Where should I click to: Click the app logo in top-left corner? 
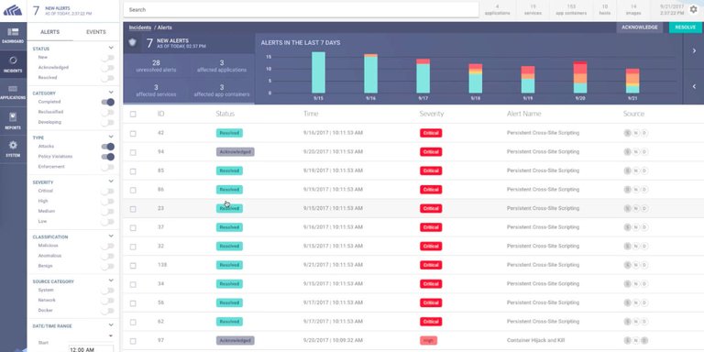(13, 10)
